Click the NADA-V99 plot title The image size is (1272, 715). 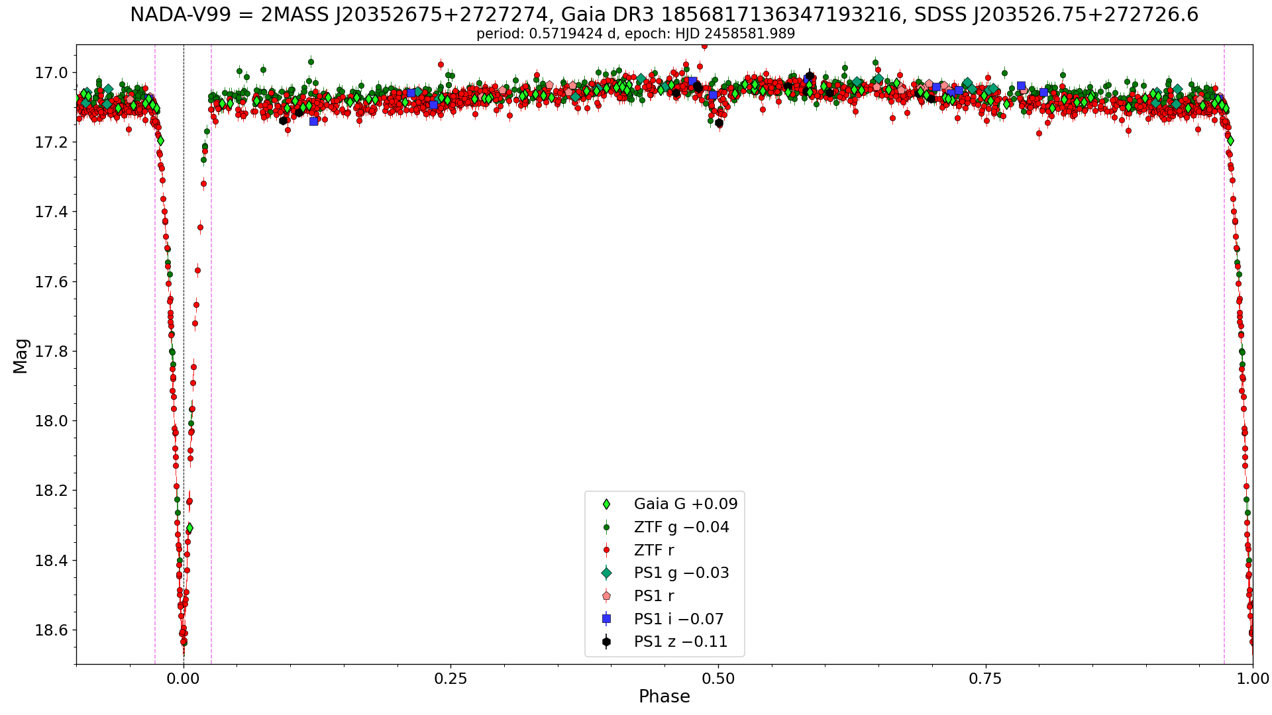[664, 15]
